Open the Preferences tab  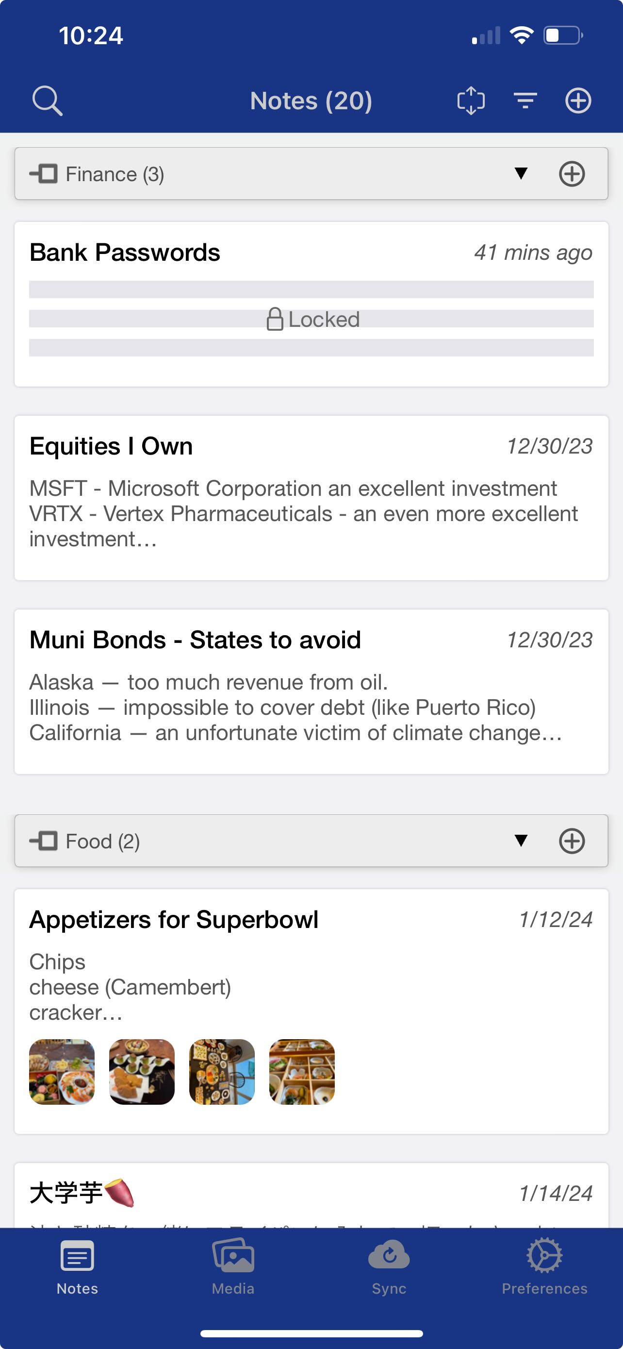544,1266
